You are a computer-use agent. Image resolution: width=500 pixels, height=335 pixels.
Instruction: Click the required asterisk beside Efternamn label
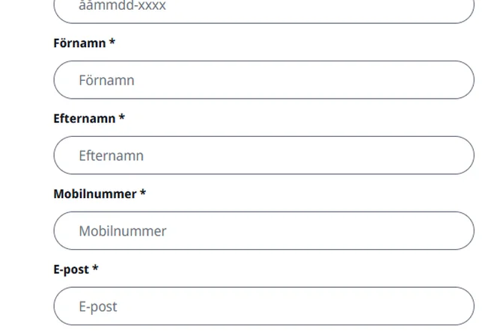[x=122, y=118]
